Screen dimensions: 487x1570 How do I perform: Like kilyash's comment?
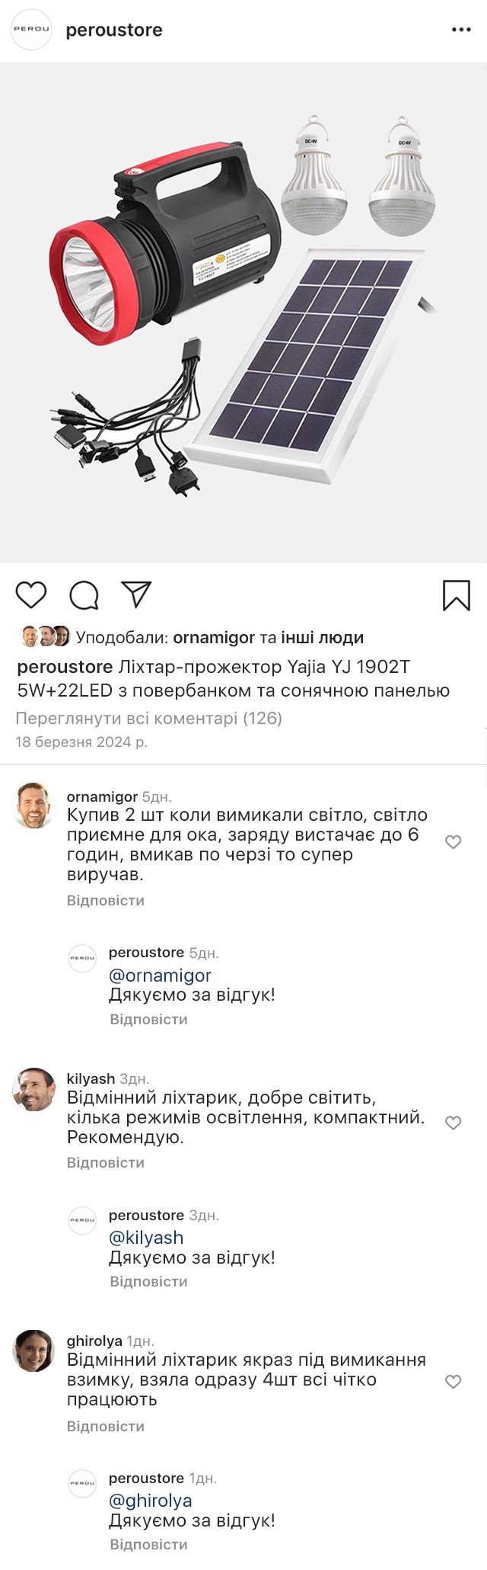(453, 1123)
